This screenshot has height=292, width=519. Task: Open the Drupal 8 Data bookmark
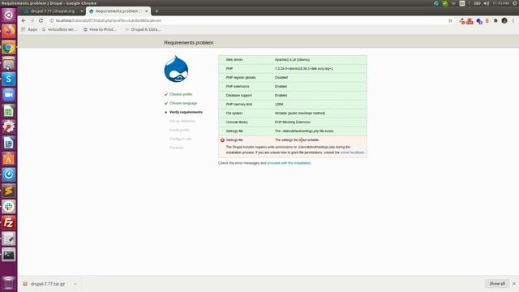click(143, 29)
